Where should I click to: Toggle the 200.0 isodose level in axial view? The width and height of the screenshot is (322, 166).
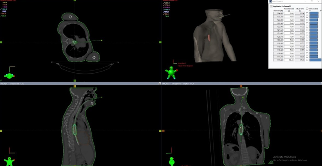(x=5, y=3)
